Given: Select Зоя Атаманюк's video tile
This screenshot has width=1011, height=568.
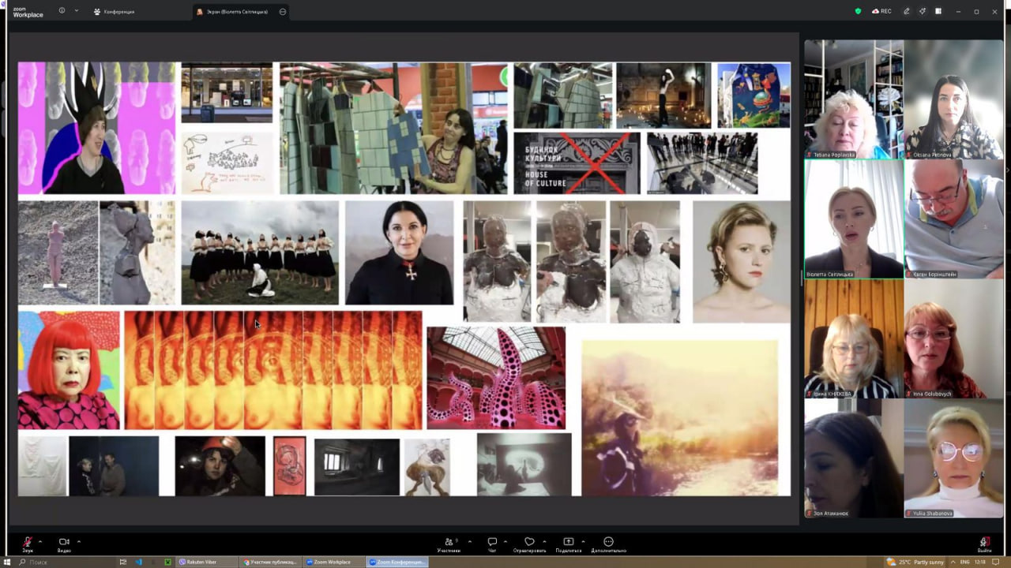Looking at the screenshot, I should coord(854,458).
